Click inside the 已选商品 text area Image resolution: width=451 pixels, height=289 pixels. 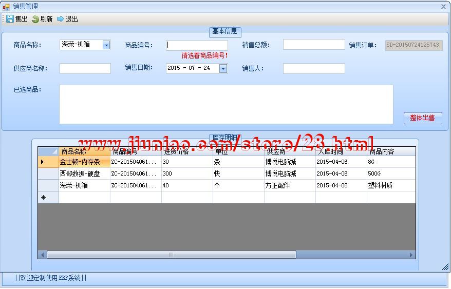(226, 104)
